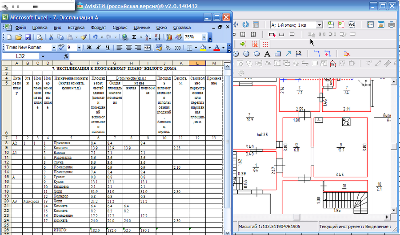Screen dimensions: 400x235
Task: Open the Сервис menu
Action: pyautogui.click(x=120, y=27)
